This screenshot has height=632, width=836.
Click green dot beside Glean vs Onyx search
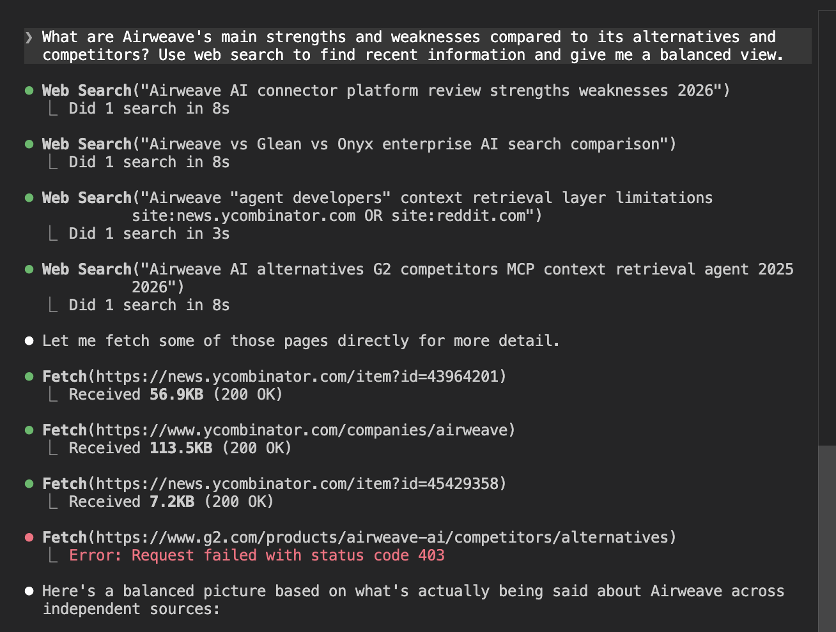pos(29,144)
